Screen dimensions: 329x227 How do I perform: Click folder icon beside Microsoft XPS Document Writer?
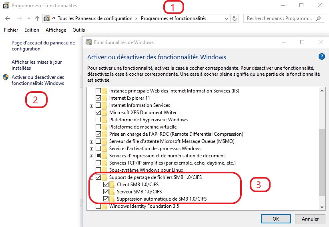tap(104, 112)
